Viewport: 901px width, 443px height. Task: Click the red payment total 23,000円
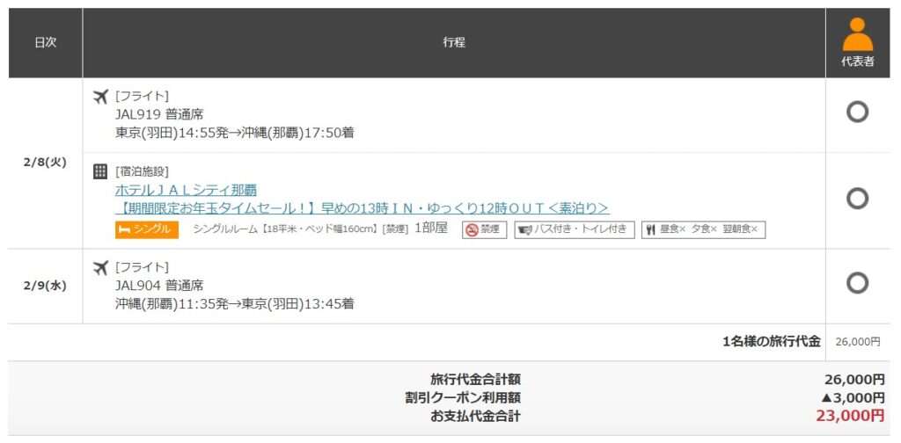pos(850,416)
